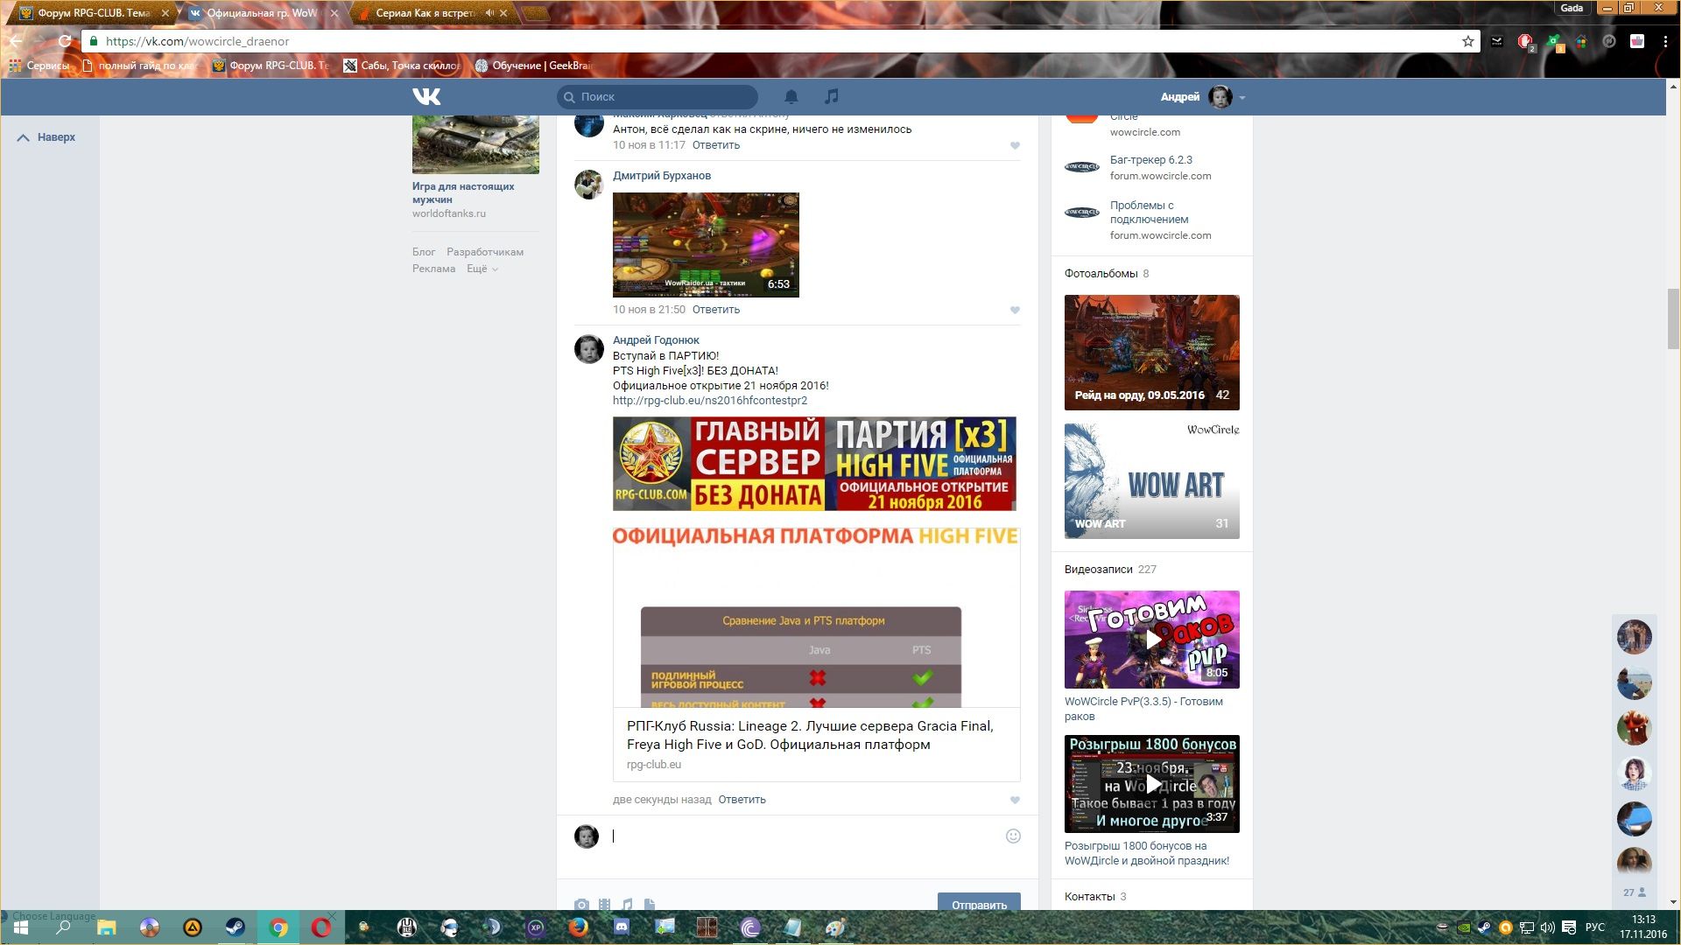The width and height of the screenshot is (1681, 945).
Task: Click the page vertical scrollbar thumb
Action: [x=1673, y=319]
